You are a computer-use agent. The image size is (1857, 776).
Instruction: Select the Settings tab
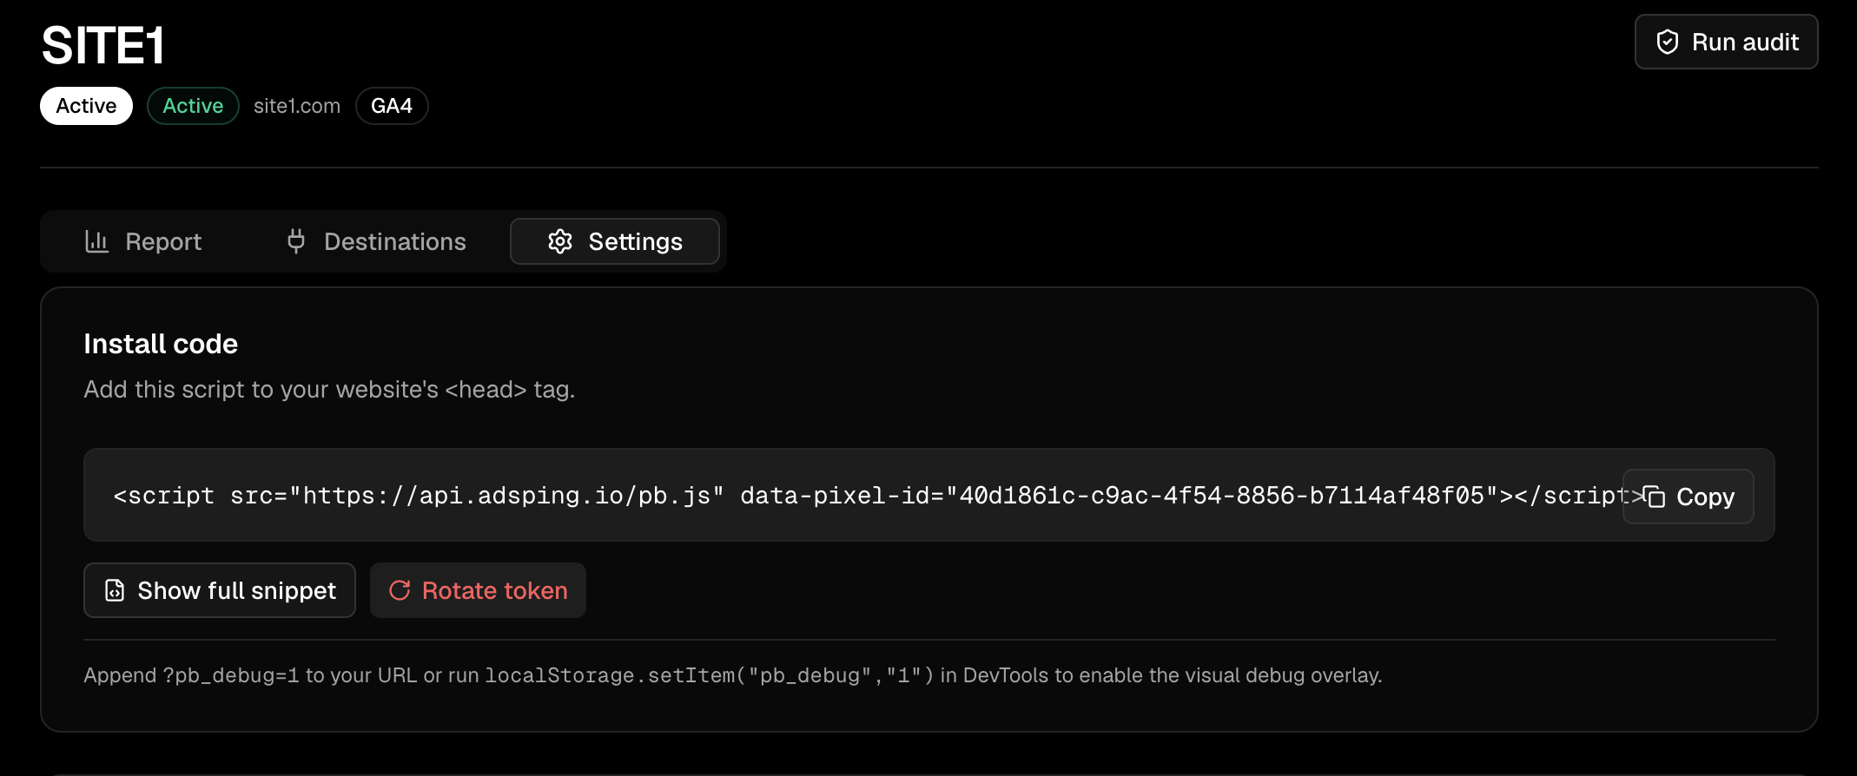pyautogui.click(x=615, y=241)
